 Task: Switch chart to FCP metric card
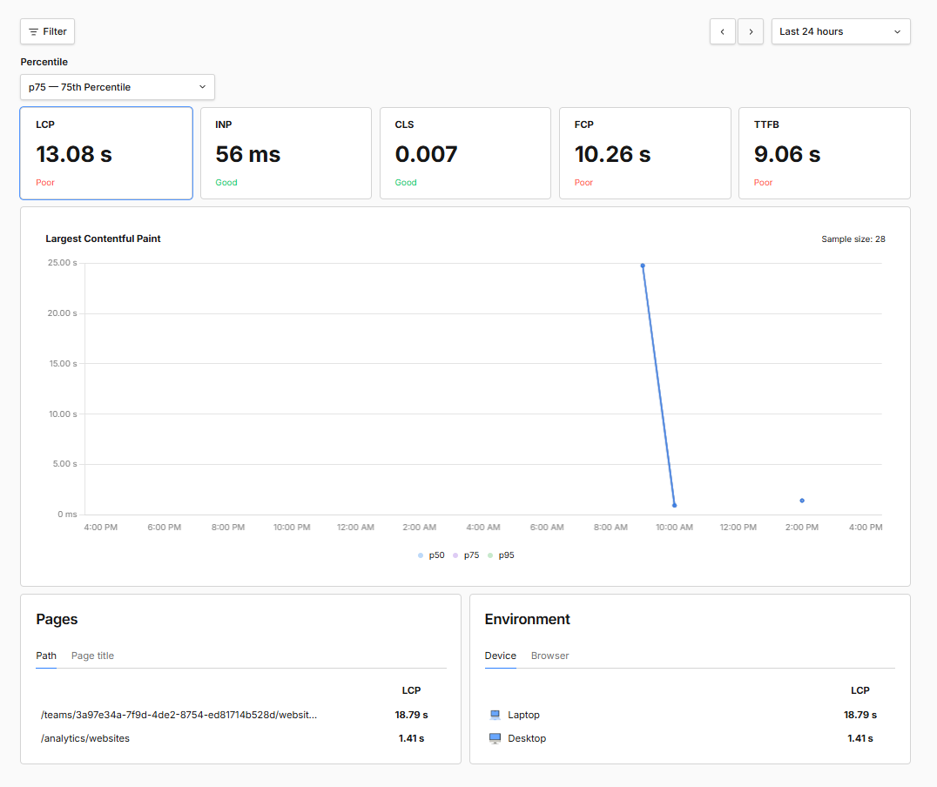(644, 153)
